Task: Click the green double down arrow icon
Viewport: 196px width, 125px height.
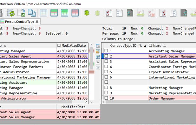Action: tap(87, 13)
